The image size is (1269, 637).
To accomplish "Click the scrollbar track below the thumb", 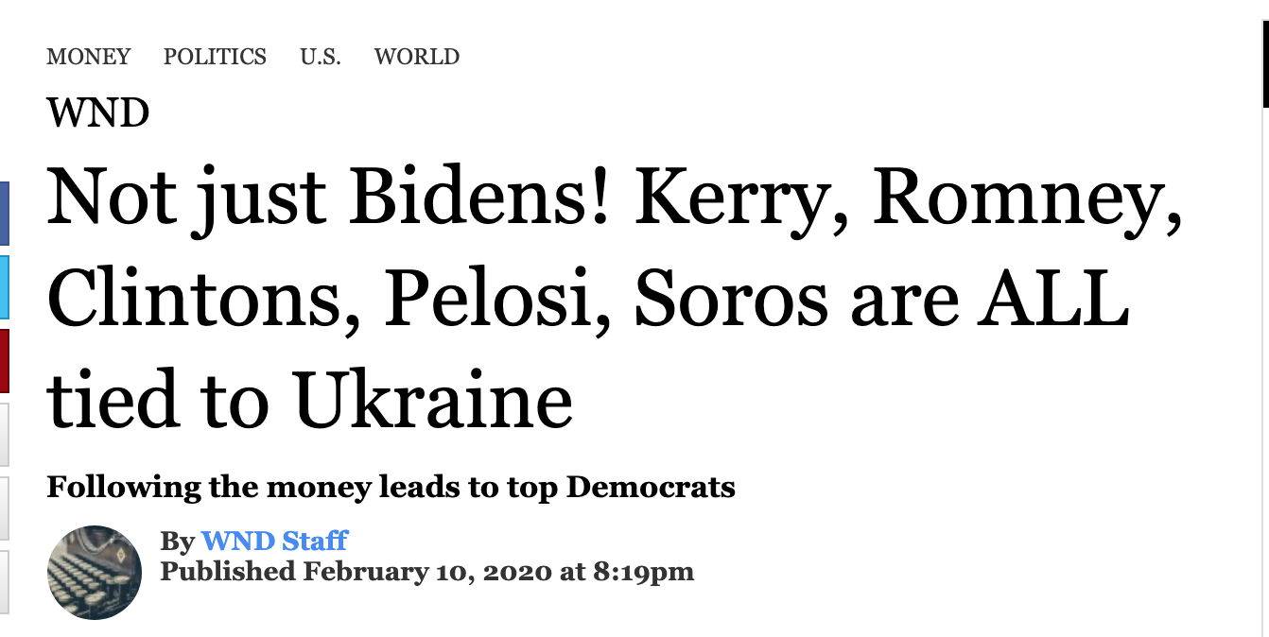I will [1265, 378].
